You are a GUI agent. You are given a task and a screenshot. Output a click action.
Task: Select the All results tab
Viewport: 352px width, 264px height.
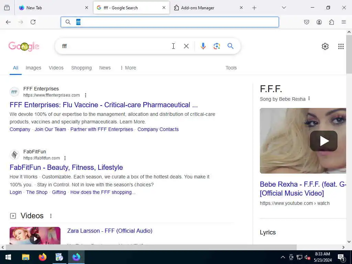coord(15,68)
